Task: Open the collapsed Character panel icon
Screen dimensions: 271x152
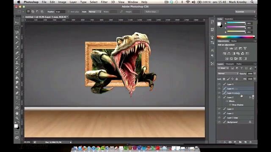Action: click(x=212, y=51)
